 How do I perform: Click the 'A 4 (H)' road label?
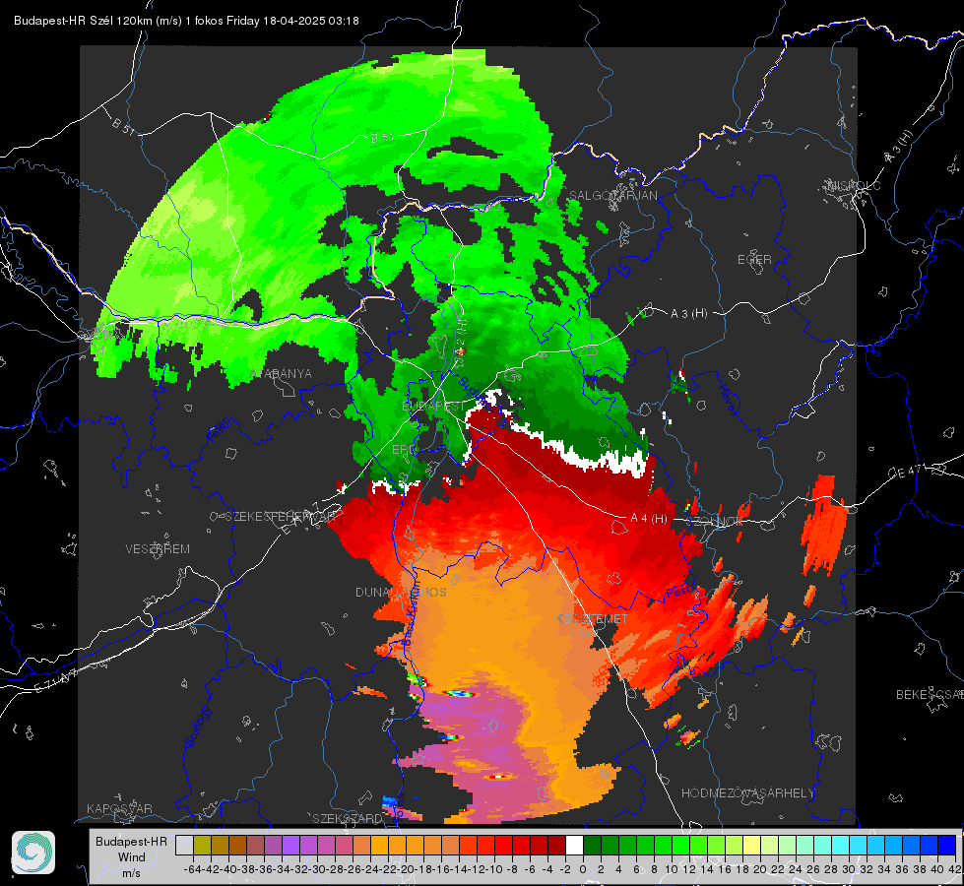pyautogui.click(x=649, y=519)
